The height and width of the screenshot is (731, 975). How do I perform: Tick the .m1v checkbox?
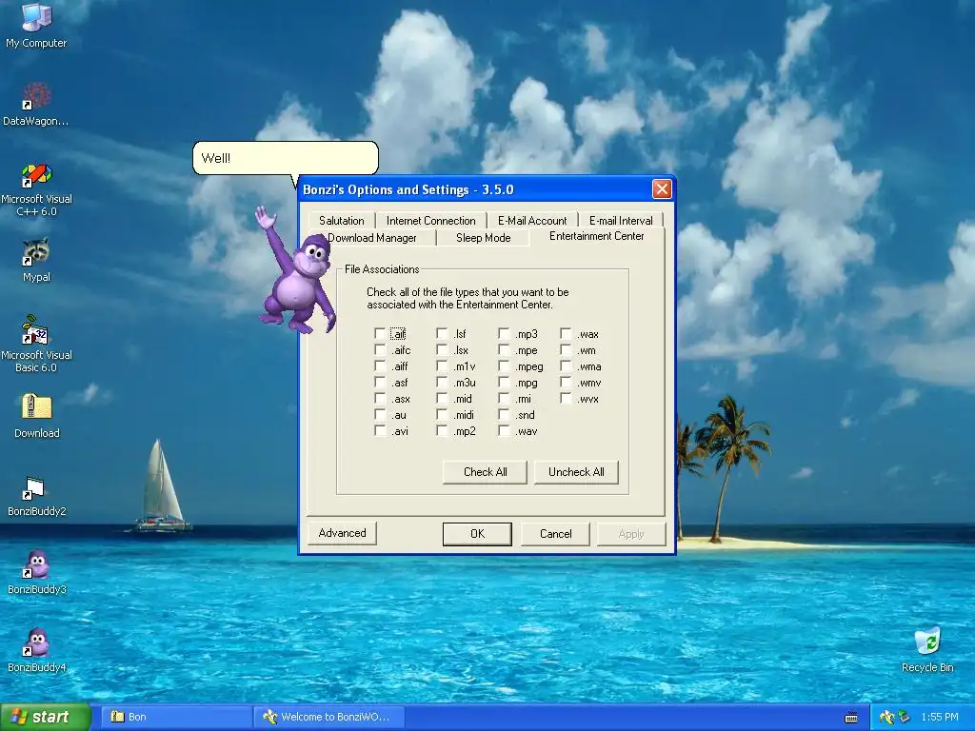coord(442,366)
